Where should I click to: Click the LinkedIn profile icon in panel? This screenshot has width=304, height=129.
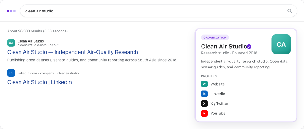click(204, 94)
